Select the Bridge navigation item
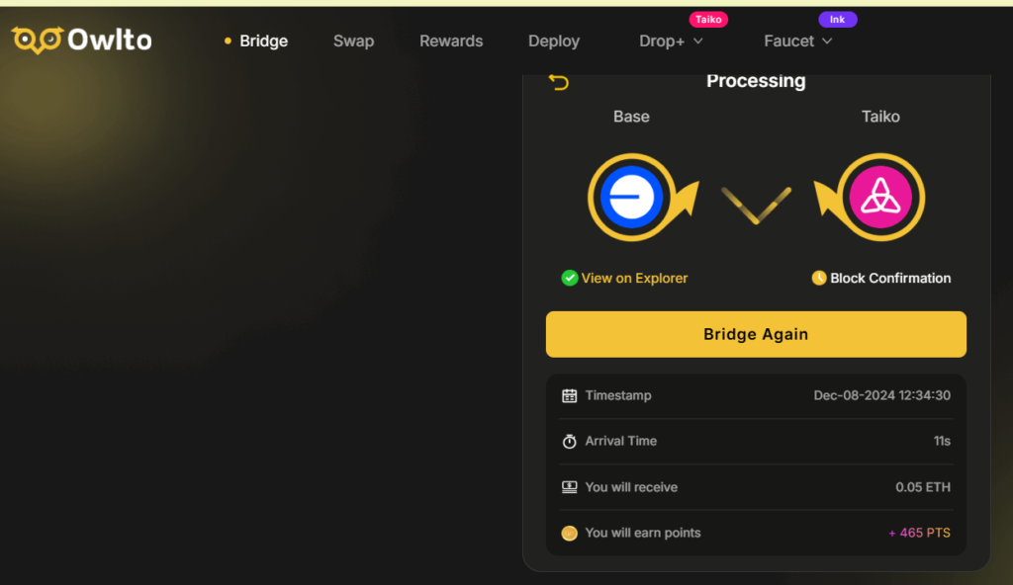 263,42
